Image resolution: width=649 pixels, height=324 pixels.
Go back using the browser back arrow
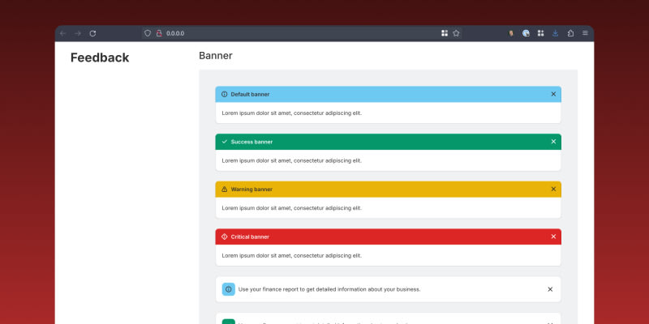tap(63, 33)
